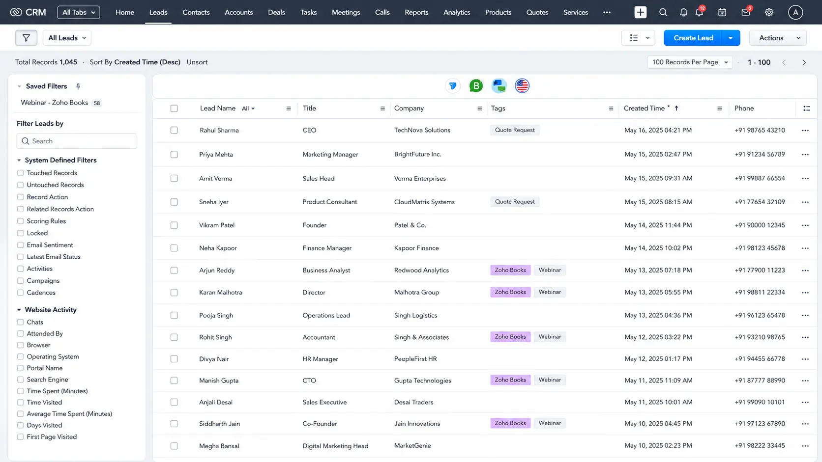Click the green B Zoho Books icon
The height and width of the screenshot is (462, 822).
tap(476, 86)
